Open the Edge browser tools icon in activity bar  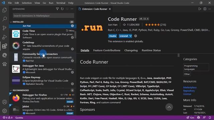pos(4,55)
